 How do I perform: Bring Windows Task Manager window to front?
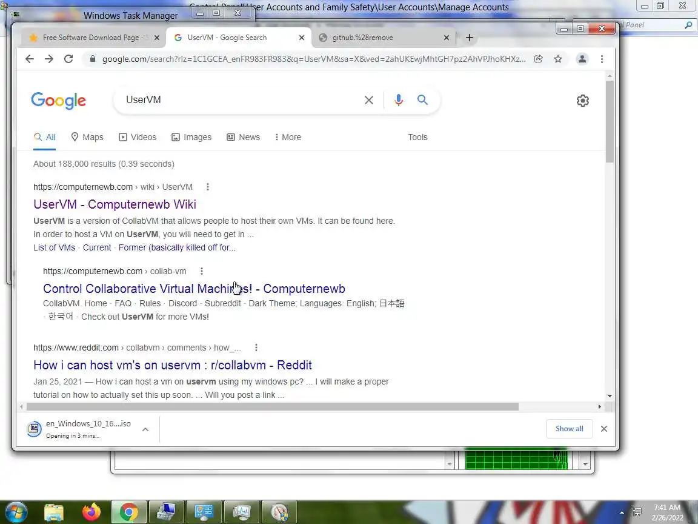pyautogui.click(x=130, y=16)
